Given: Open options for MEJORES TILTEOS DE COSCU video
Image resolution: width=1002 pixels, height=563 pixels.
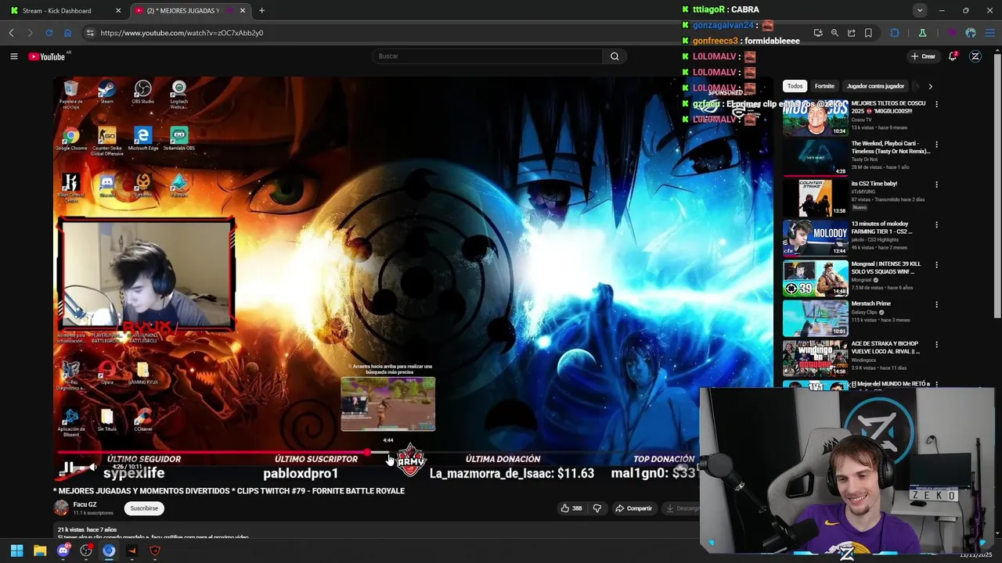Looking at the screenshot, I should (x=936, y=104).
